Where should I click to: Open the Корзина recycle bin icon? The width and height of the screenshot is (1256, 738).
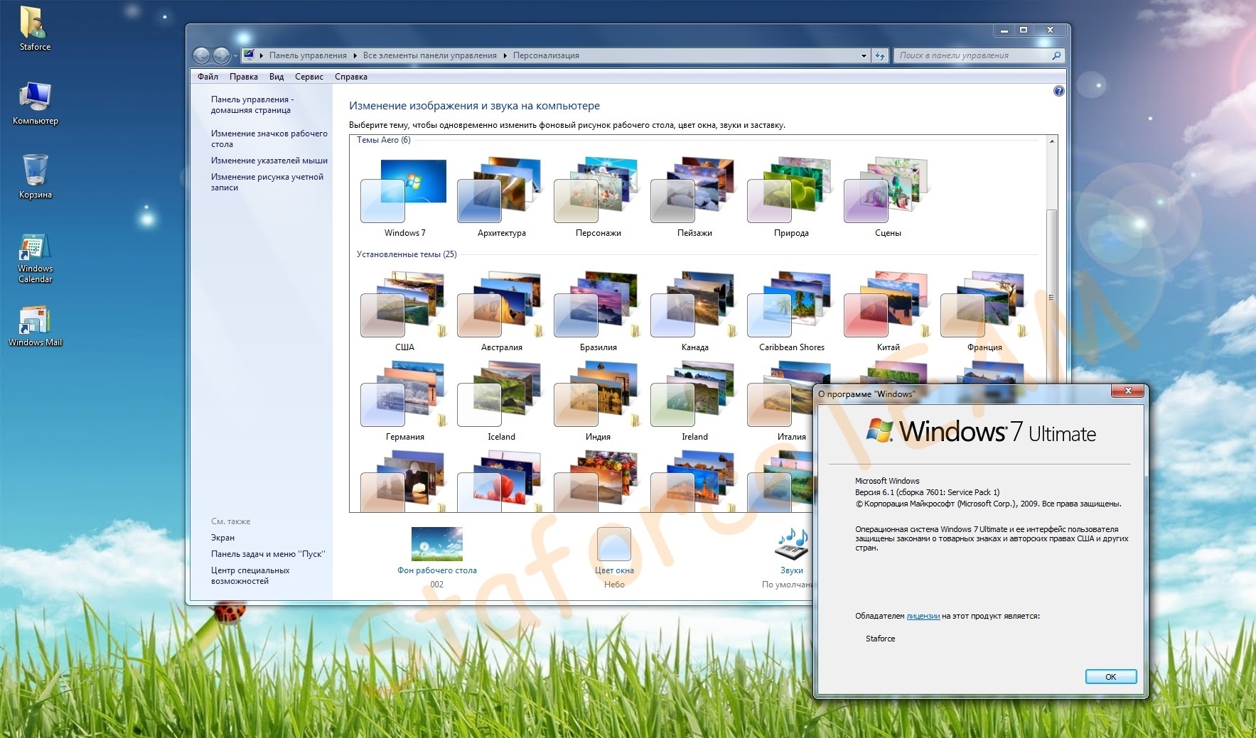[35, 177]
